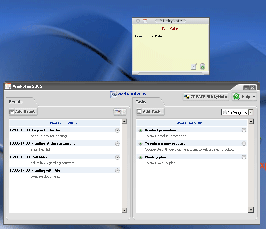Open Help
Screen dimensions: 266x229
point(242,97)
